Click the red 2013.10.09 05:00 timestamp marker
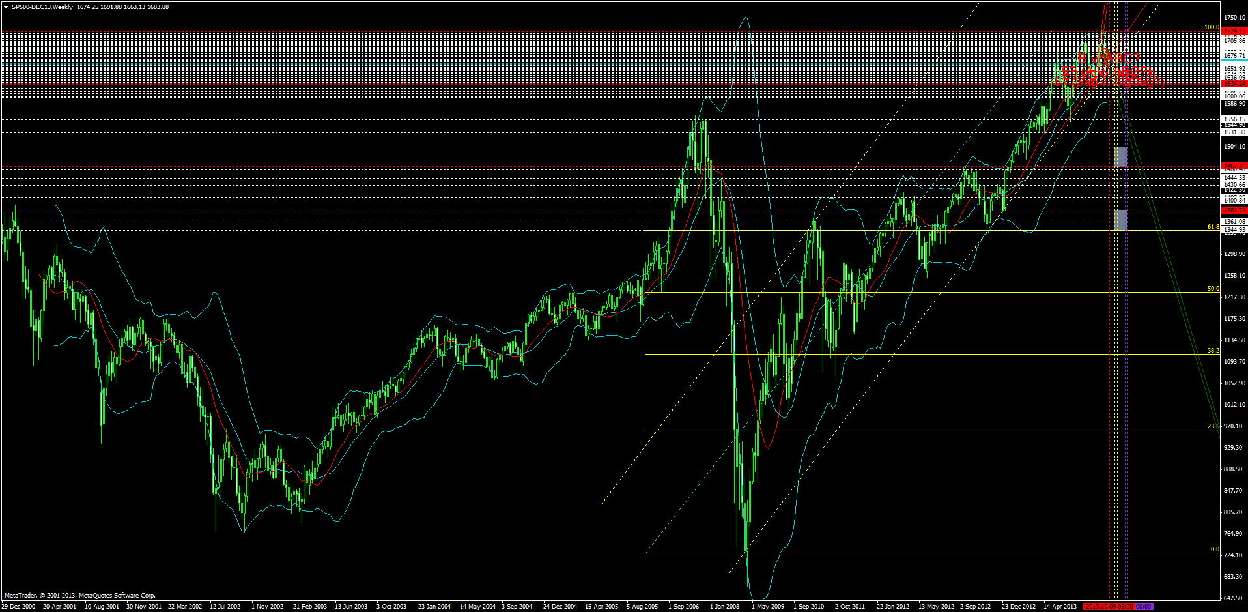 point(1111,607)
